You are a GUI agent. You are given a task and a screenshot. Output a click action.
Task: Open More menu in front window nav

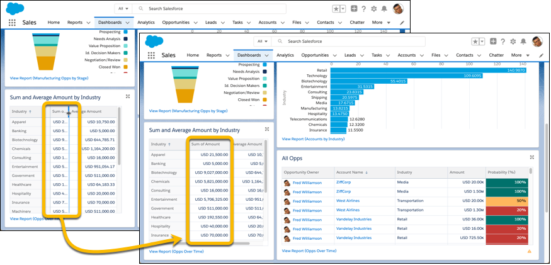[x=520, y=55]
